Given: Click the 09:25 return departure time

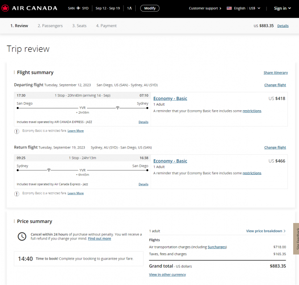Looking at the screenshot, I should 21,158.
